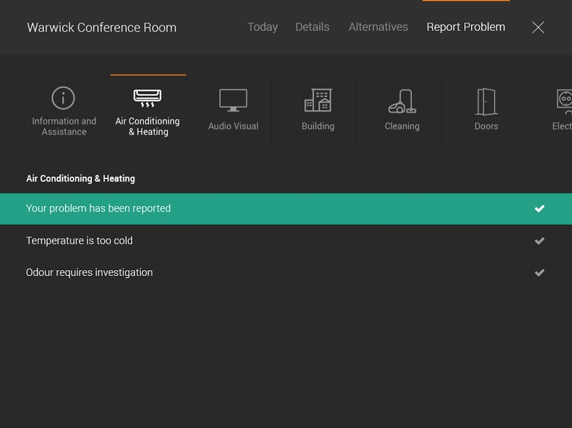Tick the checkmark for Temperature is too cold
Image resolution: width=572 pixels, height=428 pixels.
(x=539, y=241)
